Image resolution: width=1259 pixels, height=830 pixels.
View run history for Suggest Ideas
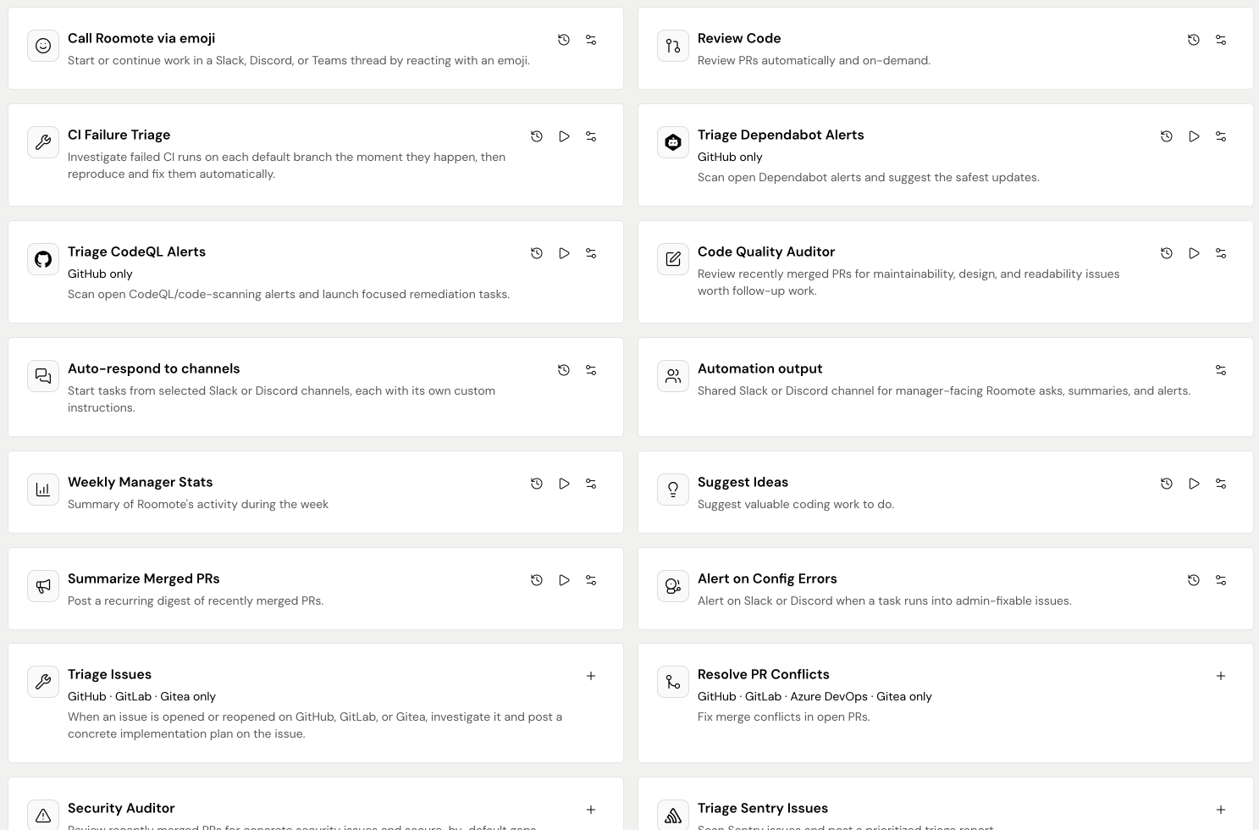pos(1167,484)
